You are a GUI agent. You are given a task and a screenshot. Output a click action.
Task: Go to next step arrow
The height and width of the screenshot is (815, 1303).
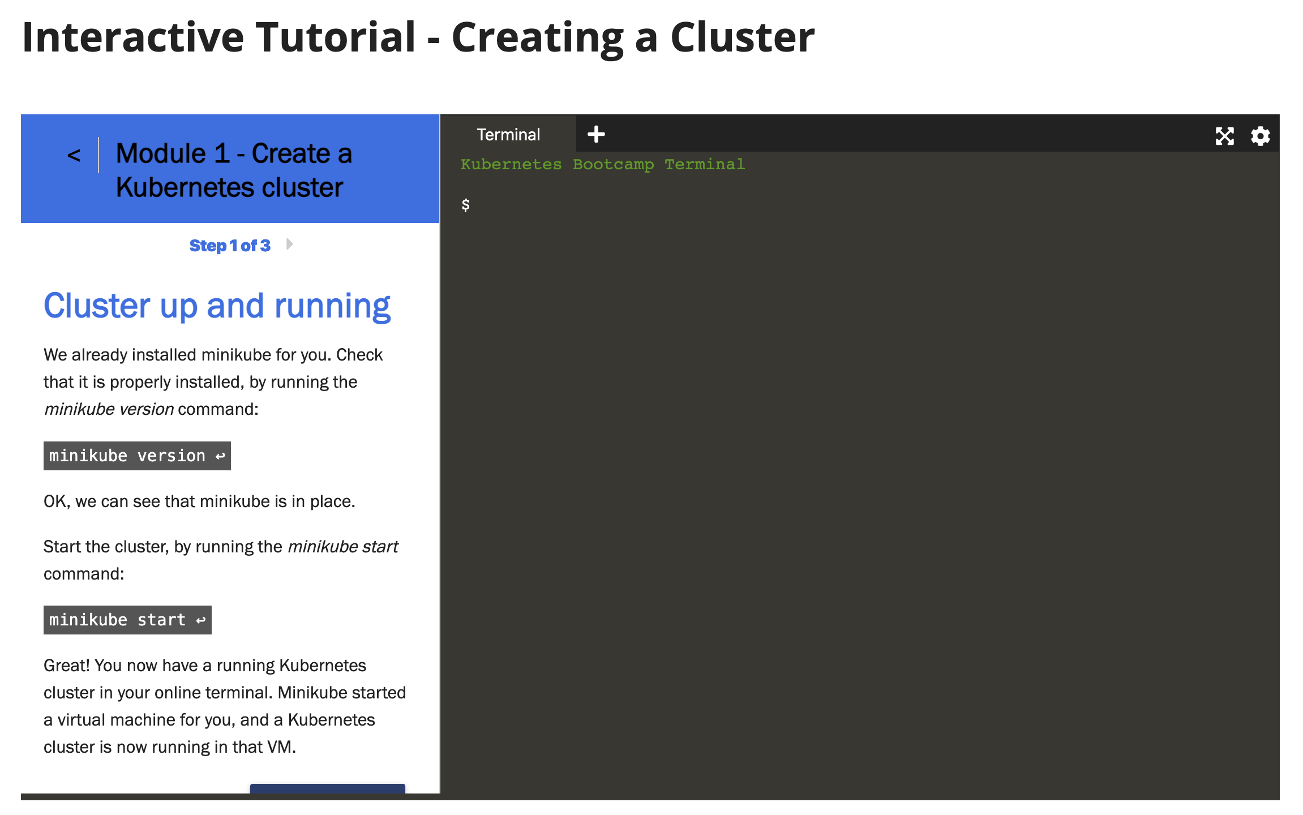click(290, 244)
